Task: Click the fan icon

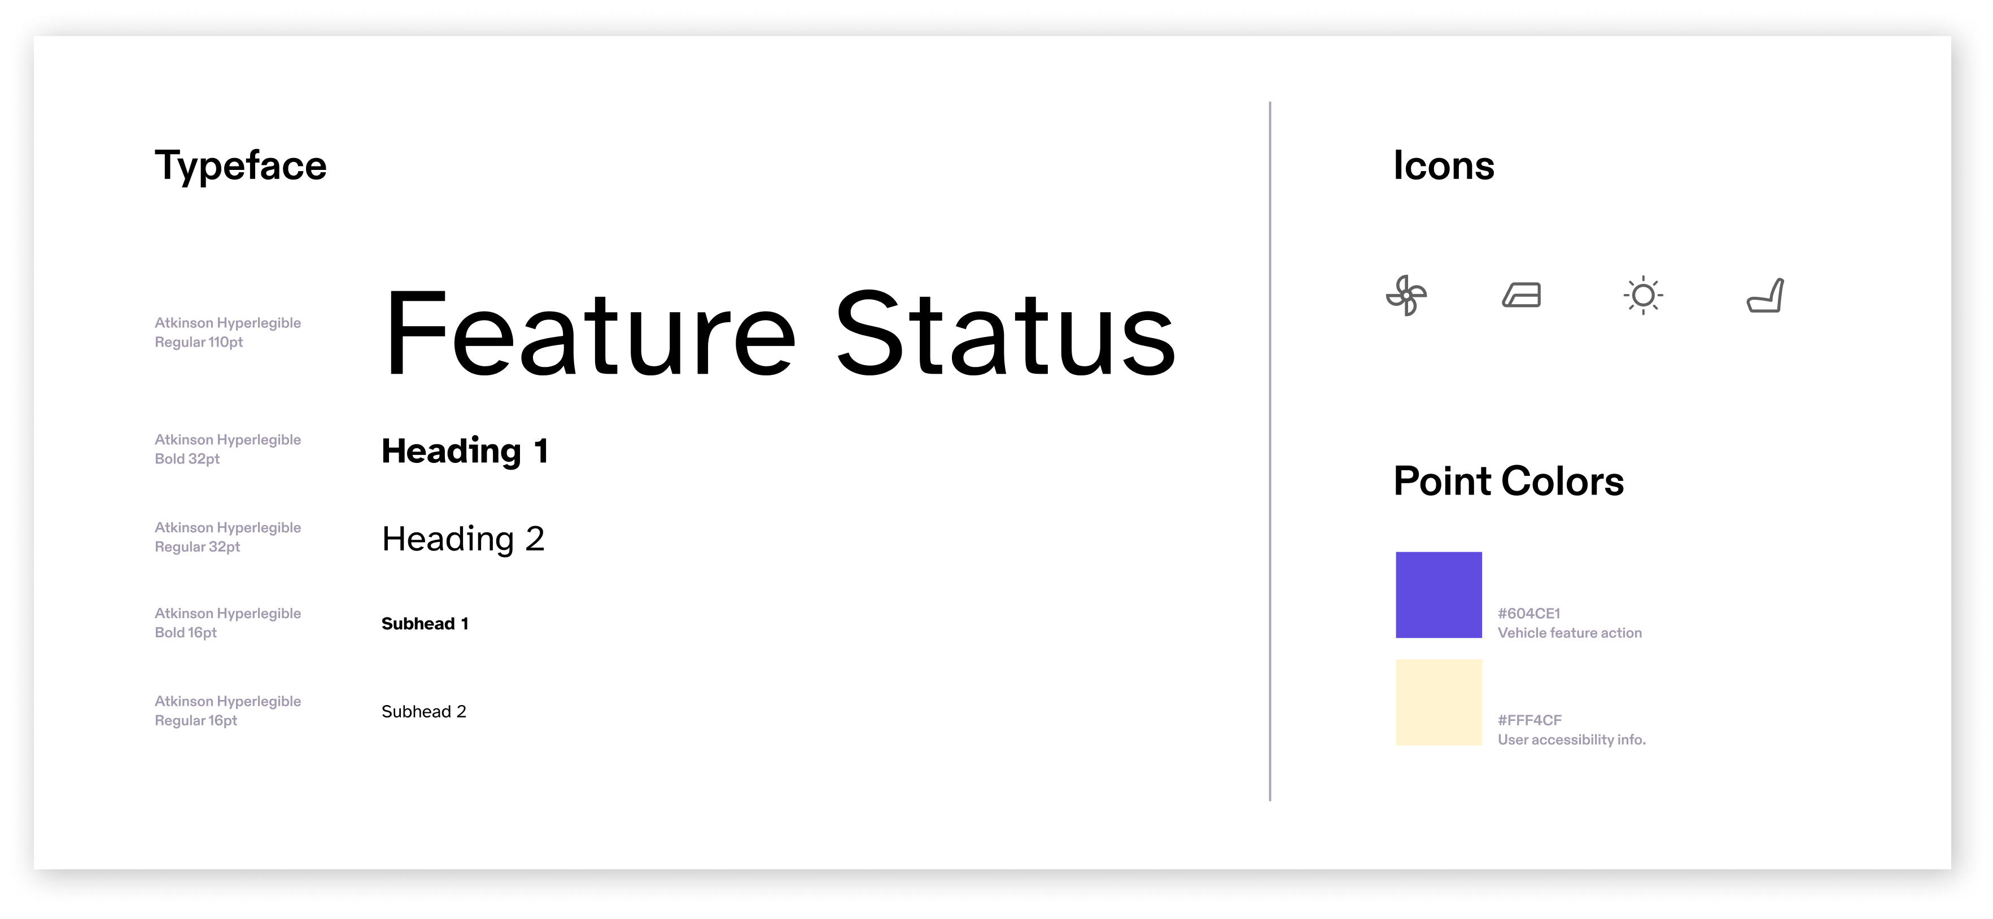Action: click(x=1406, y=295)
